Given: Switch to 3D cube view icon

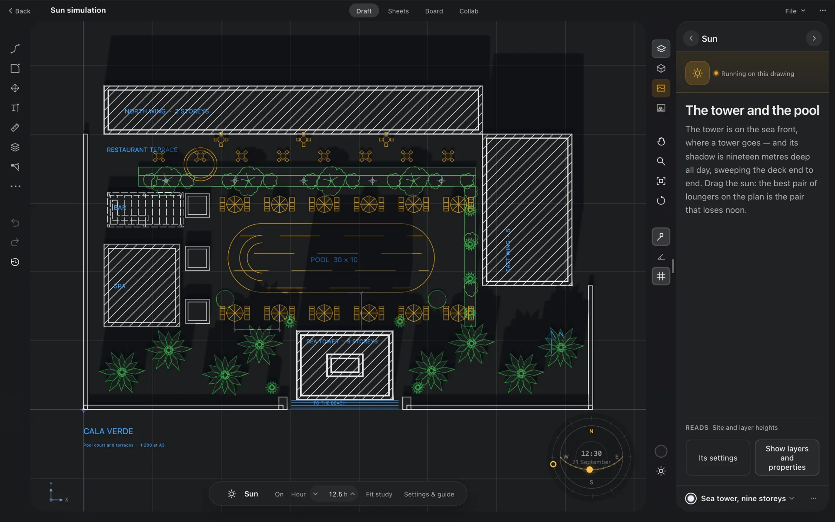Looking at the screenshot, I should click(661, 68).
